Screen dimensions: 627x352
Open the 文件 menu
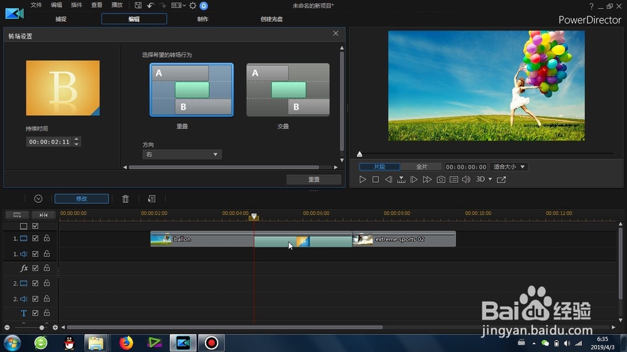(x=36, y=5)
